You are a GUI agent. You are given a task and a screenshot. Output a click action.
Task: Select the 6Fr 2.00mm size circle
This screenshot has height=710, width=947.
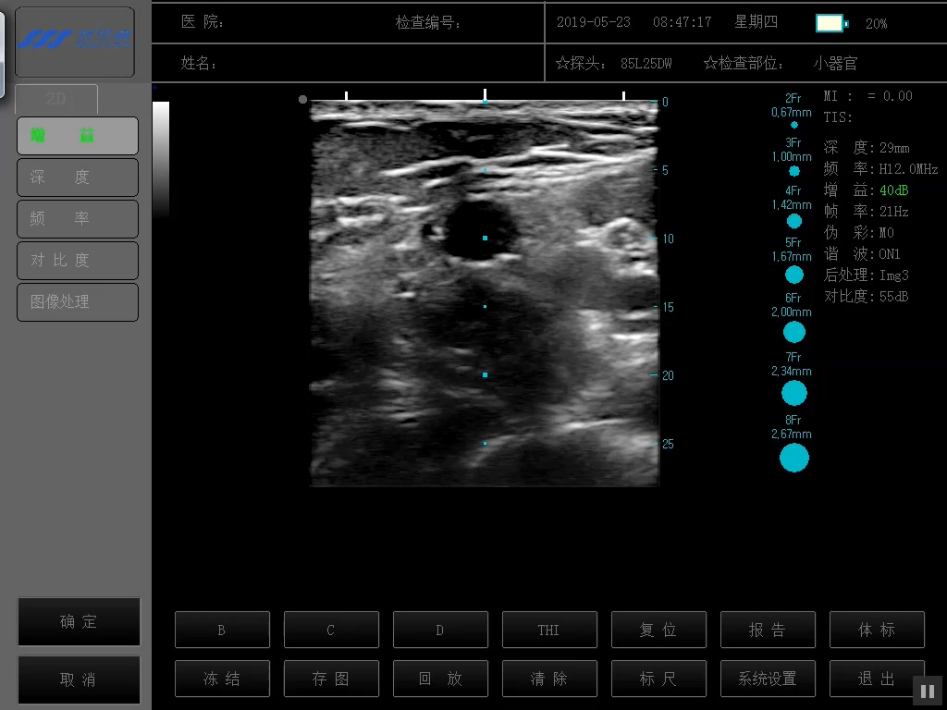pos(793,332)
